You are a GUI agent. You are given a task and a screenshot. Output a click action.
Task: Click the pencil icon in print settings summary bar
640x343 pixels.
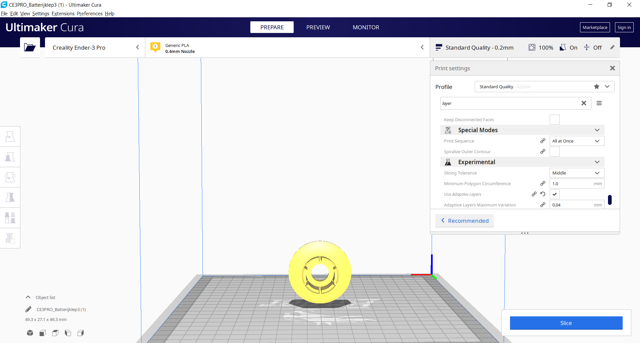612,47
